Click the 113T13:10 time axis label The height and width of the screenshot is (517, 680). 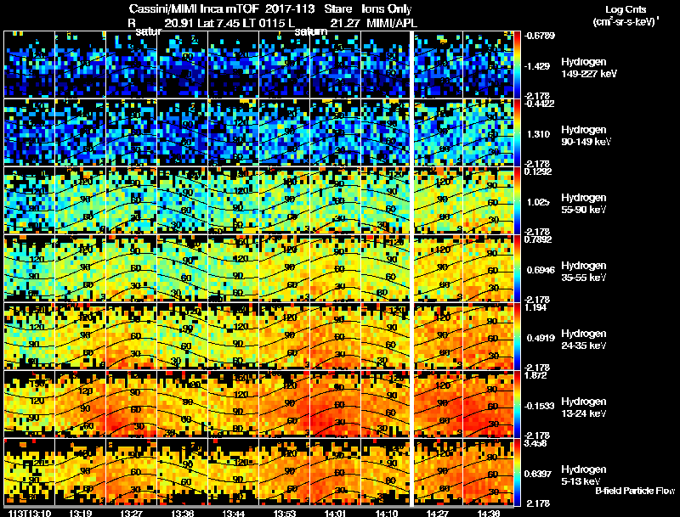pos(30,513)
